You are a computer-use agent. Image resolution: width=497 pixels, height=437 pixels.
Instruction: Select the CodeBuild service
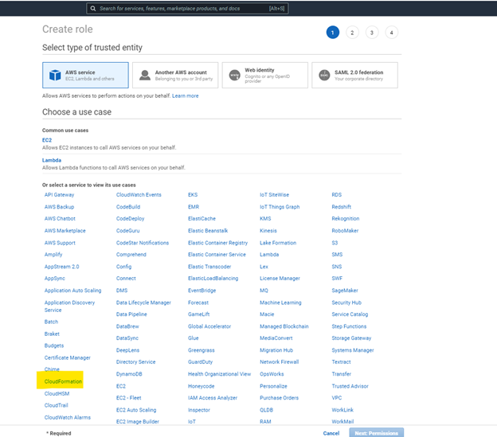(128, 207)
